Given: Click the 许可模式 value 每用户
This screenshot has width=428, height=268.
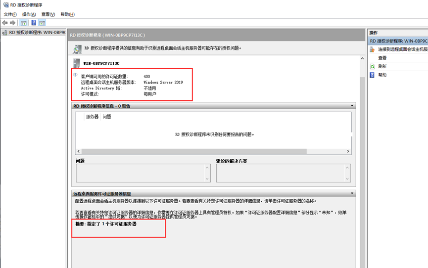Looking at the screenshot, I should [x=150, y=94].
